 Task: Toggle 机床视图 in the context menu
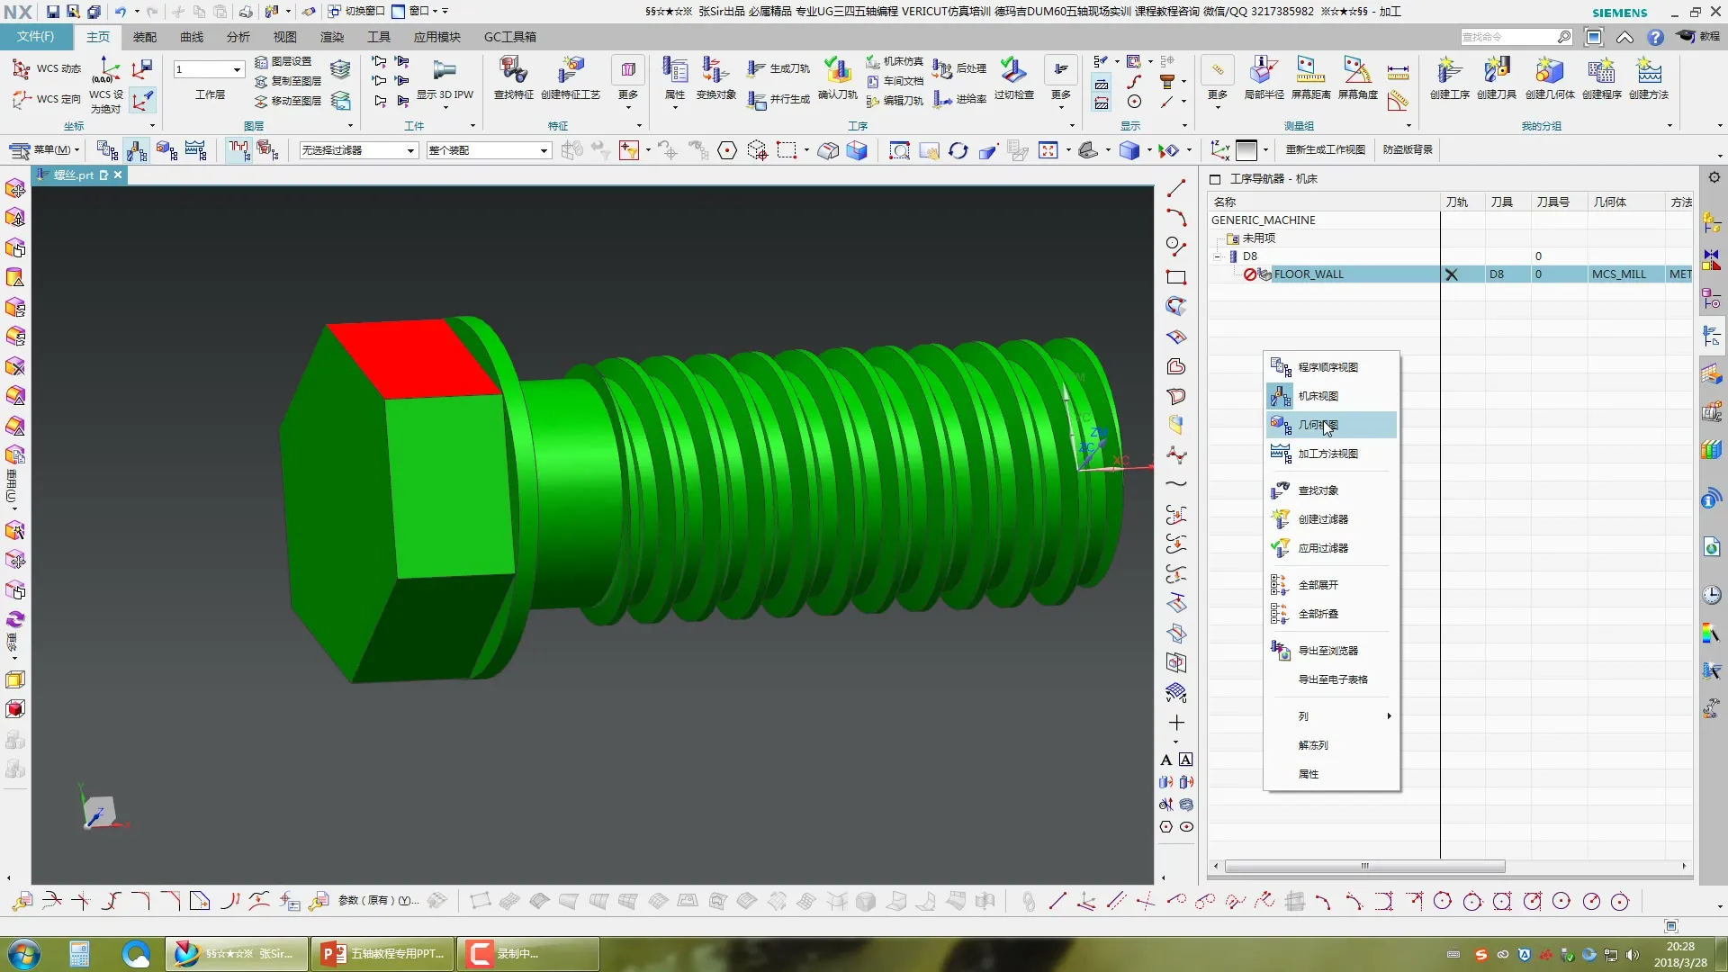[x=1318, y=396]
